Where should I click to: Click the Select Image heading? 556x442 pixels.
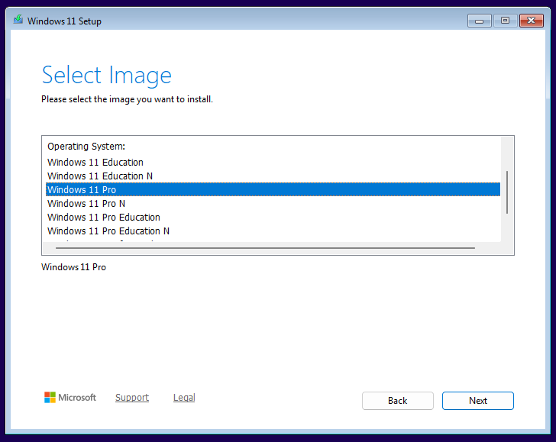[x=106, y=75]
